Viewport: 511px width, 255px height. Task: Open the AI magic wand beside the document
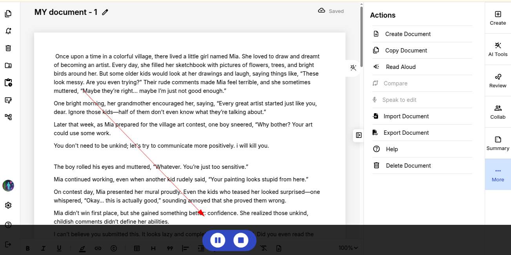click(353, 68)
